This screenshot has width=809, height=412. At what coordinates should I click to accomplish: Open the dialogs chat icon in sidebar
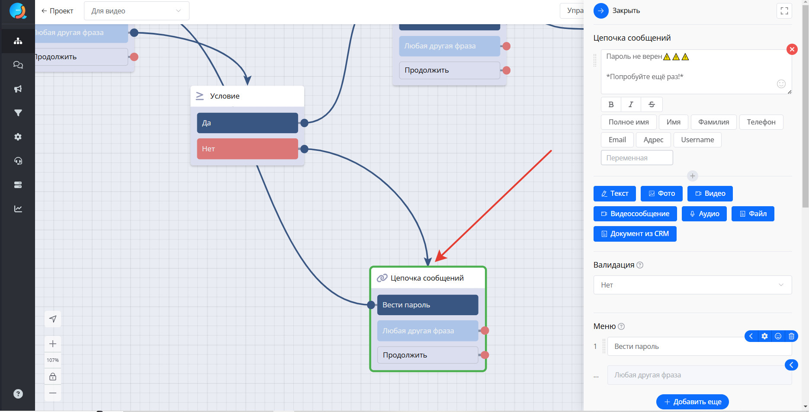click(x=18, y=65)
